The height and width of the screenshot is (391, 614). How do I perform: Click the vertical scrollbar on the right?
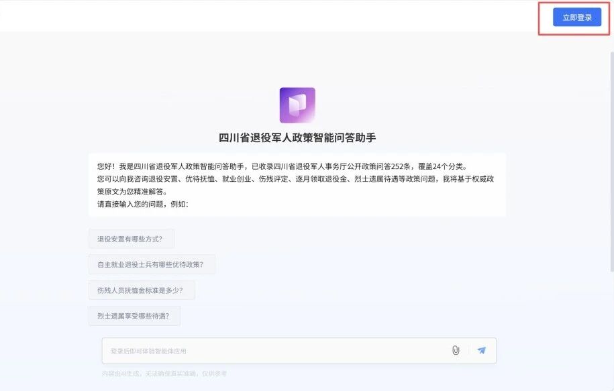click(612, 161)
